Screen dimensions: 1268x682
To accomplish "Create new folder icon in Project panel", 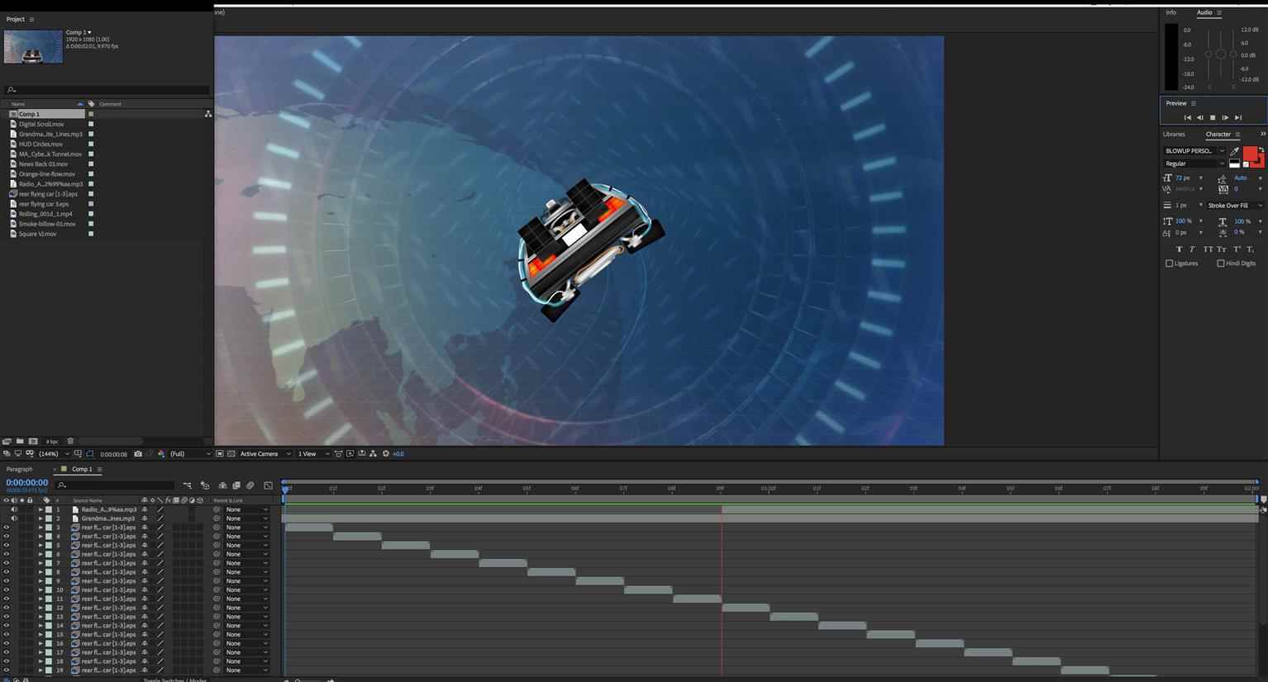I will coord(20,441).
